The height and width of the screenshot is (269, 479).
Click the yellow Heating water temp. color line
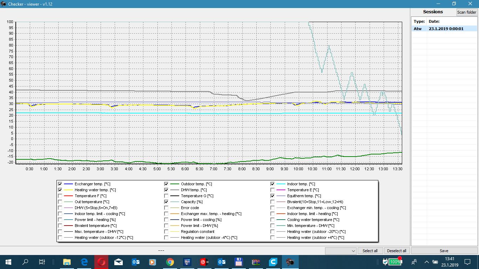point(68,190)
